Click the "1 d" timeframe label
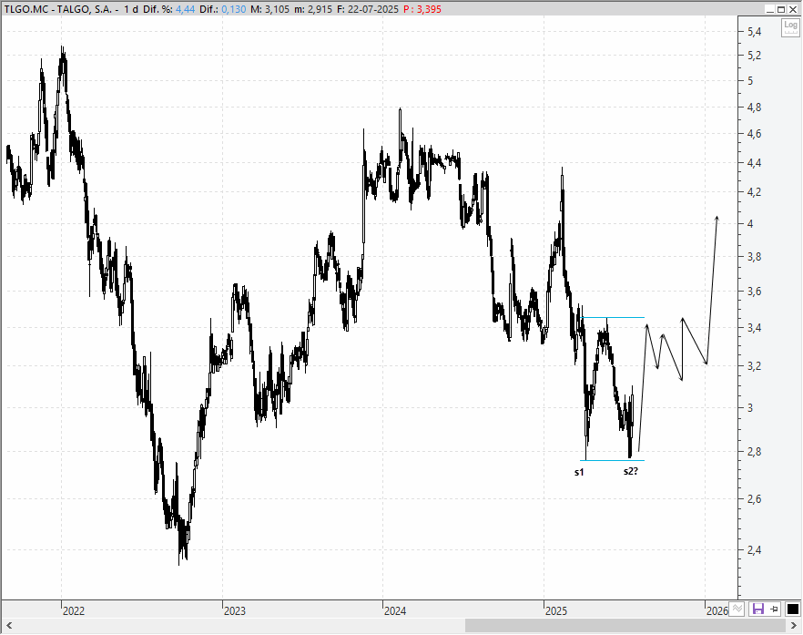 click(x=131, y=9)
